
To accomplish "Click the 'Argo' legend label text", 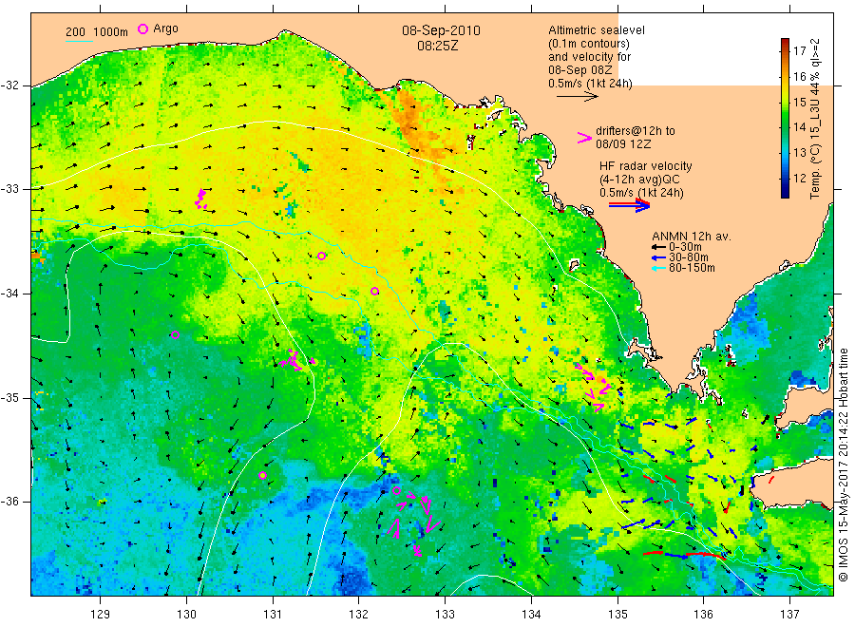I will (165, 28).
